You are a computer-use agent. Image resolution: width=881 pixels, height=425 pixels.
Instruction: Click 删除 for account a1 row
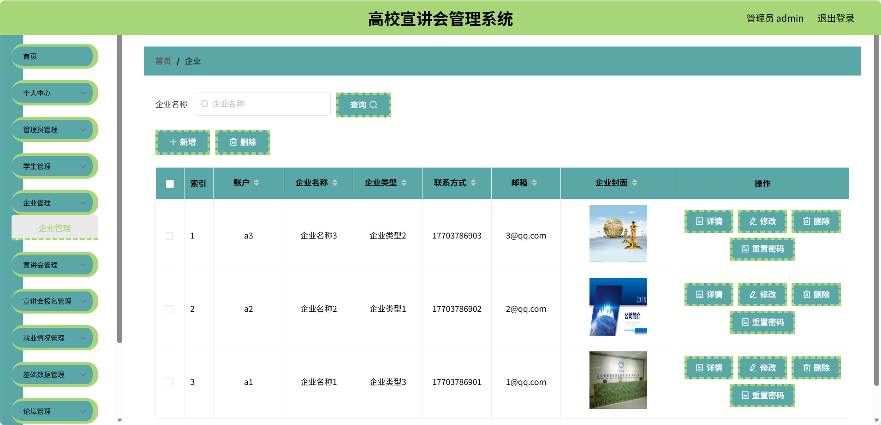click(816, 368)
